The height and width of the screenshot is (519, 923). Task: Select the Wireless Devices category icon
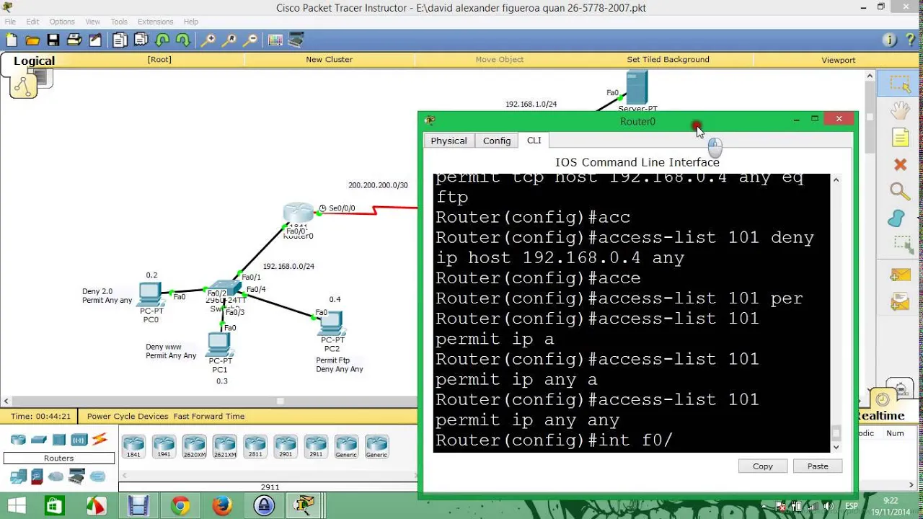click(x=79, y=440)
